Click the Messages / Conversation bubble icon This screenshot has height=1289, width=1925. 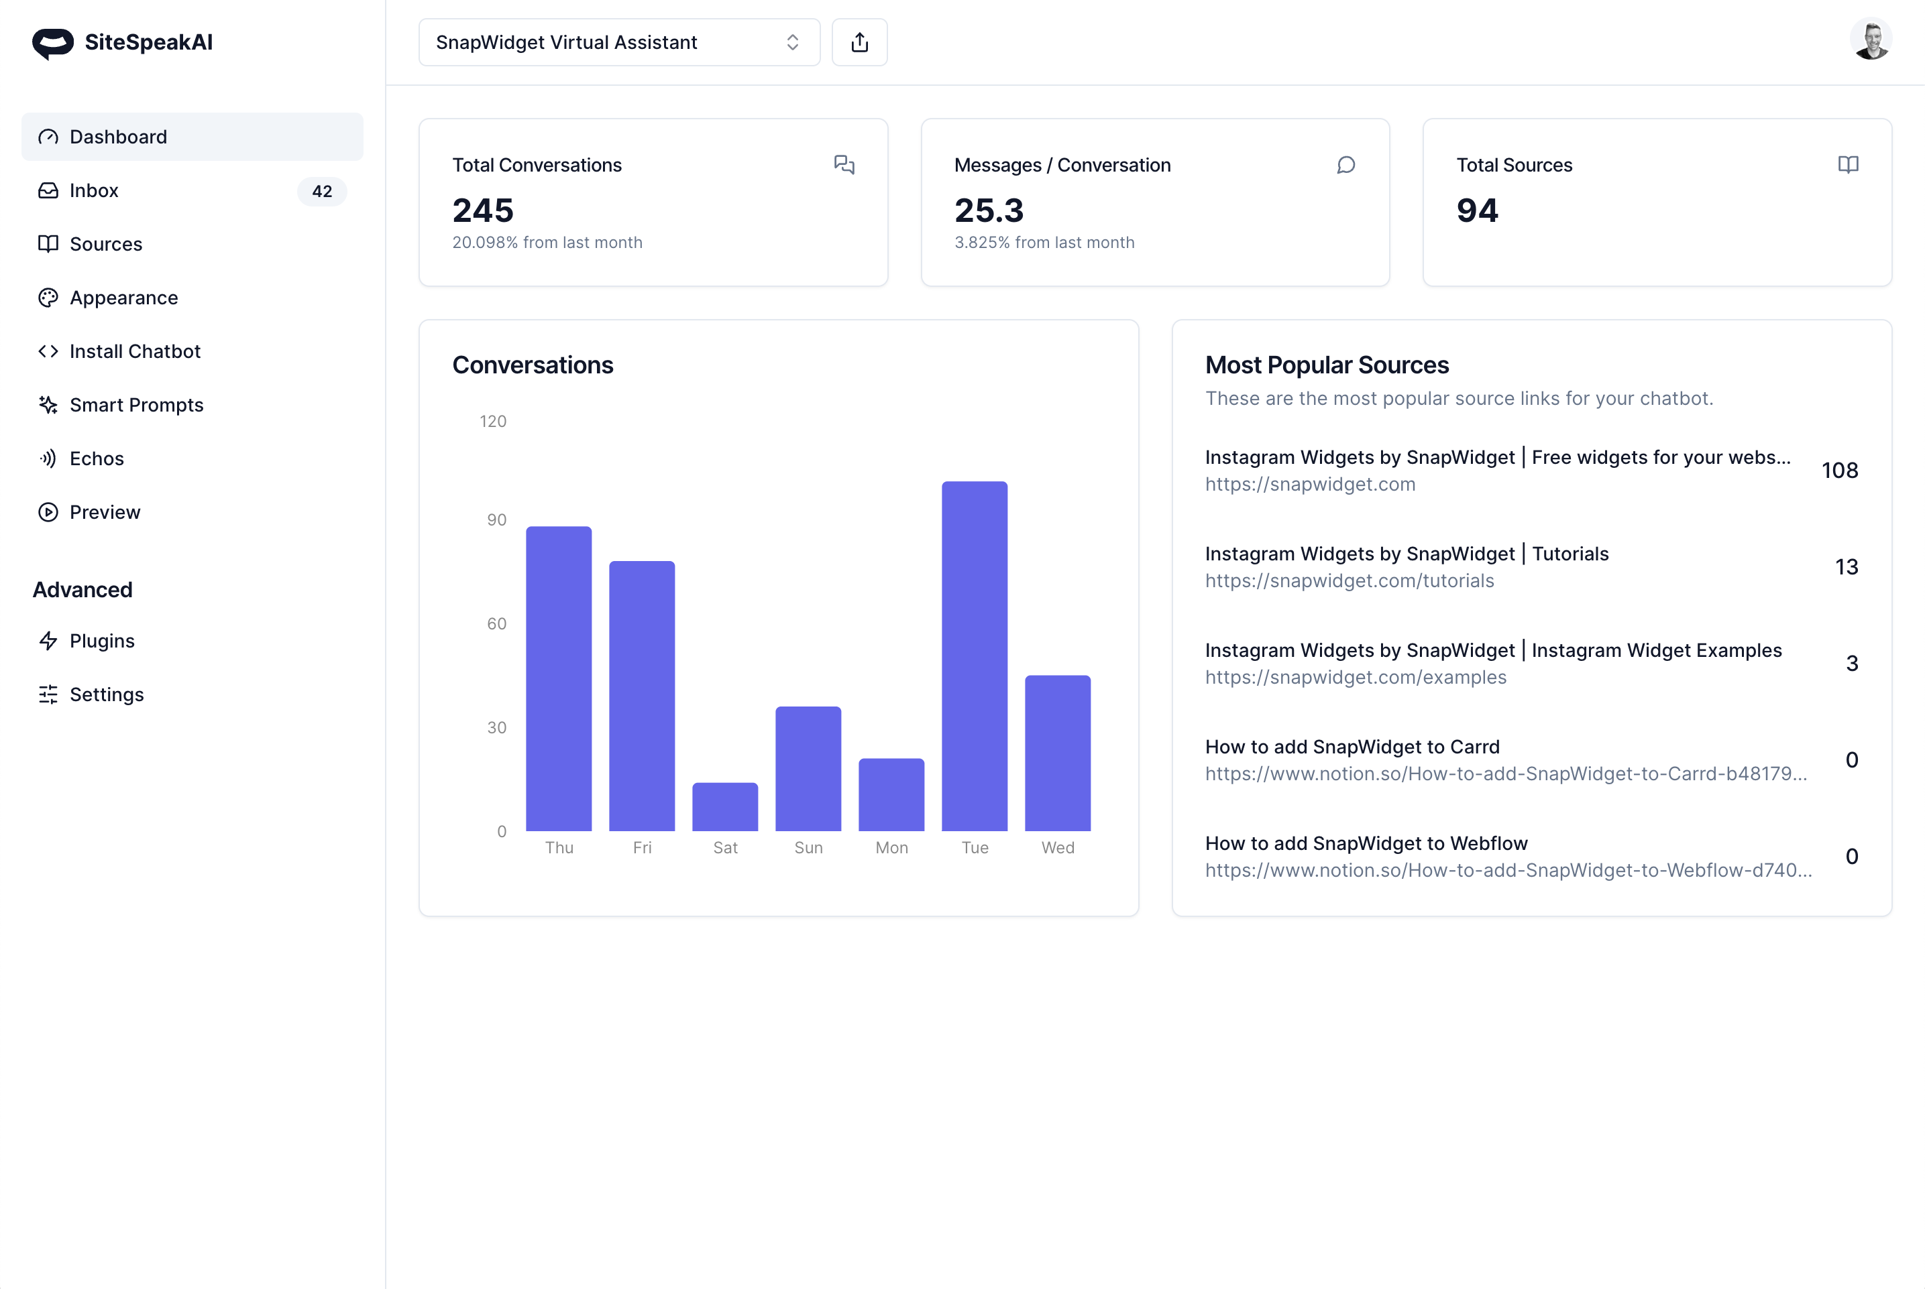pos(1346,164)
